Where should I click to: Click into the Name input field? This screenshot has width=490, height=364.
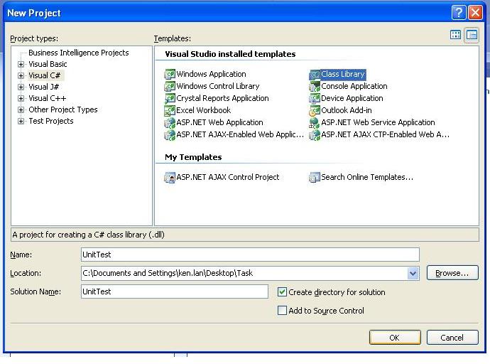tap(250, 255)
